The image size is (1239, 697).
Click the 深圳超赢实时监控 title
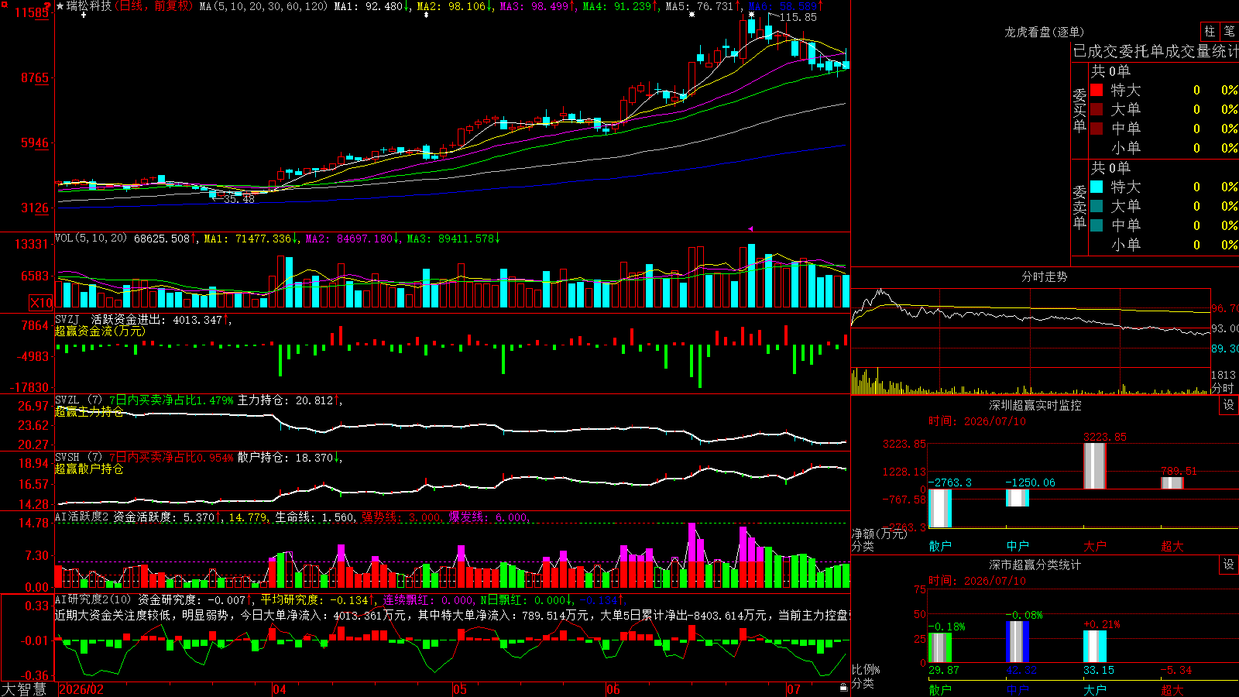1035,405
